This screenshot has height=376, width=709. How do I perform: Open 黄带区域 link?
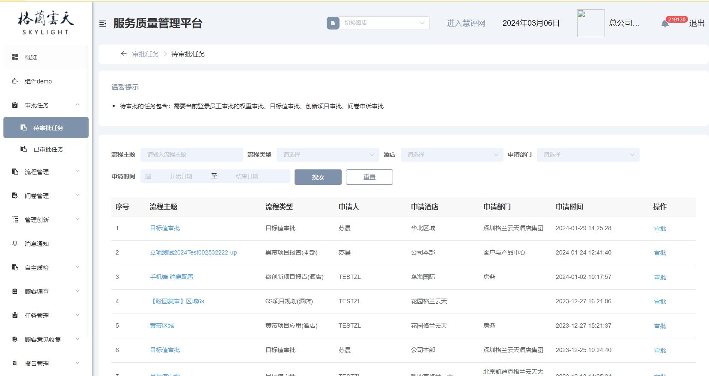162,326
